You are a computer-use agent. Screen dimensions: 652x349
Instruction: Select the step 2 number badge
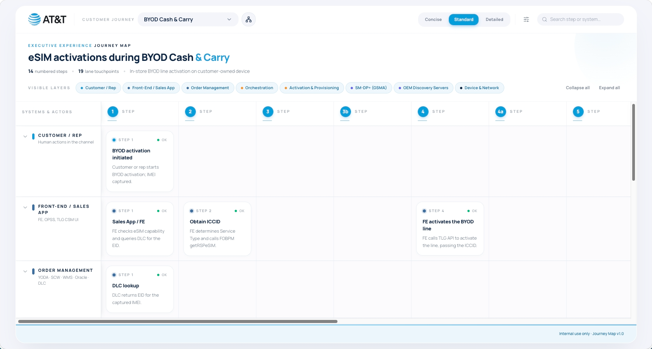click(x=190, y=112)
